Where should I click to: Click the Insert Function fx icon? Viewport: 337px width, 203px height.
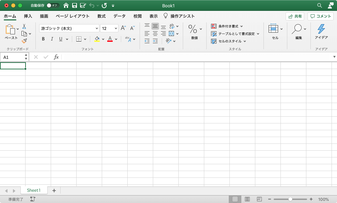(x=56, y=57)
